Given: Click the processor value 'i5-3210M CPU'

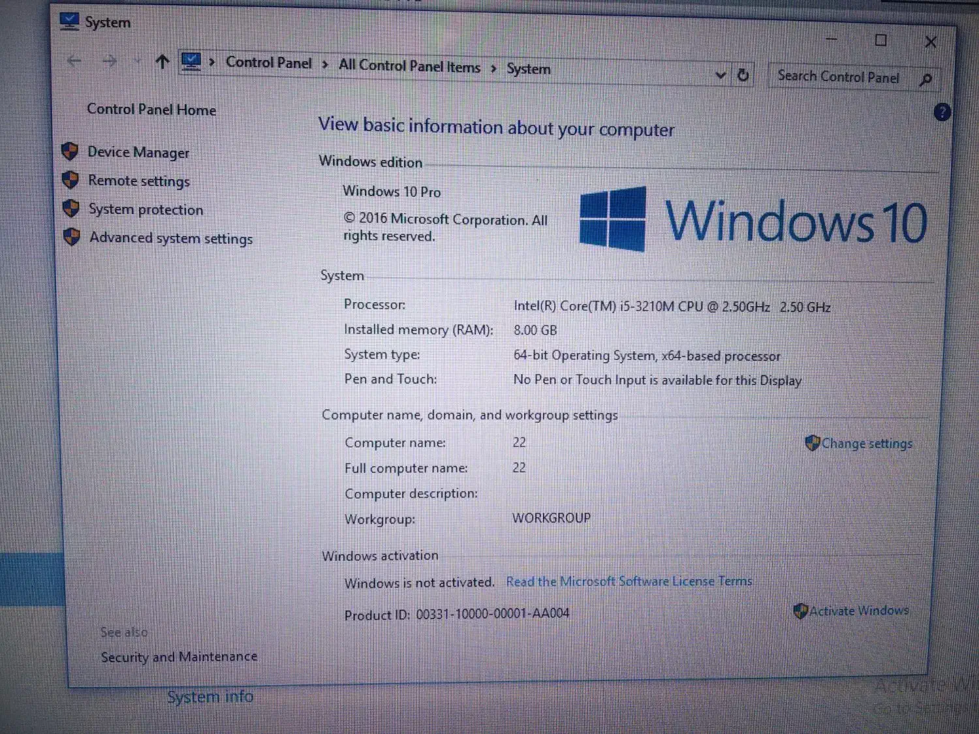Looking at the screenshot, I should coord(662,306).
